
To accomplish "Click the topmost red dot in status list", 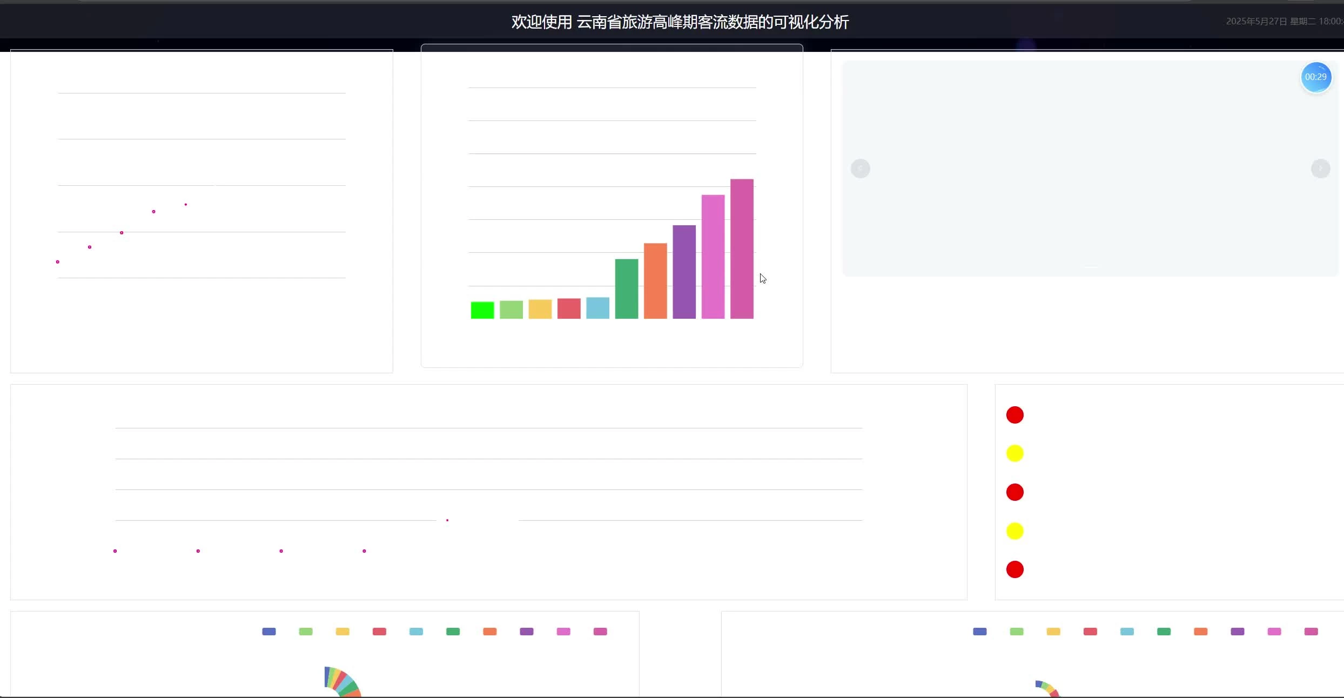I will coord(1014,415).
